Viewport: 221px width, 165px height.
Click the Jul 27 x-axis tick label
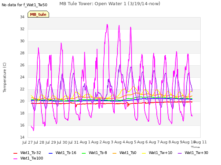pos(28,142)
